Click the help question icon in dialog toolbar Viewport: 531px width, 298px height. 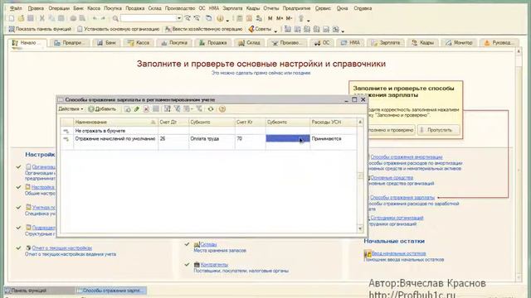click(222, 109)
